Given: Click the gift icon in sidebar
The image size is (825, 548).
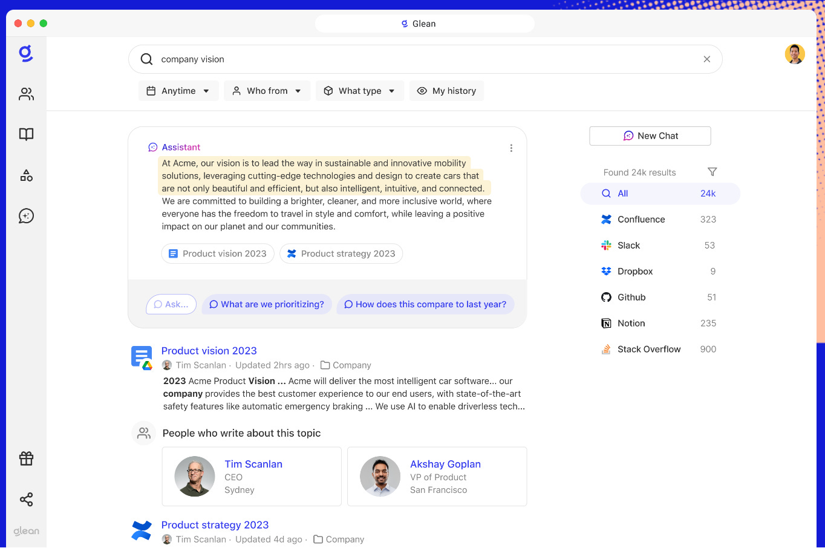Looking at the screenshot, I should (26, 458).
